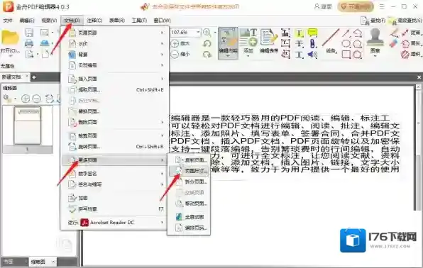The width and height of the screenshot is (423, 268).
Task: Click the rotate clockwise icon
Action: coord(207,54)
